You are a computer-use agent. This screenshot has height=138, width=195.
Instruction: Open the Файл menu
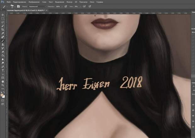click(x=8, y=2)
